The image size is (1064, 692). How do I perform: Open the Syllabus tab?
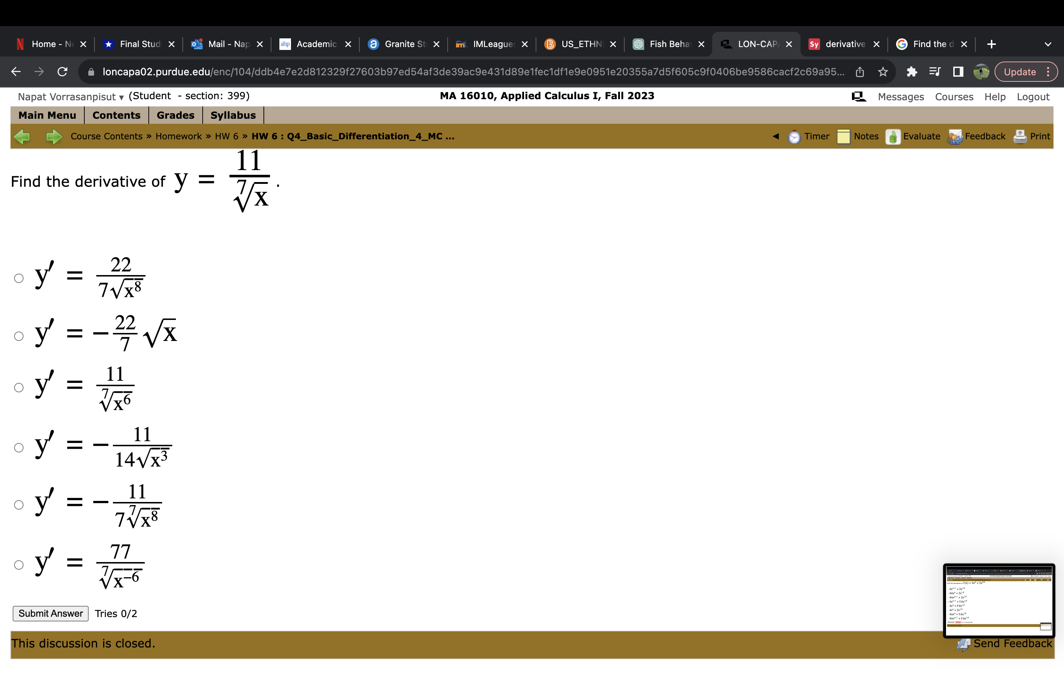tap(233, 115)
